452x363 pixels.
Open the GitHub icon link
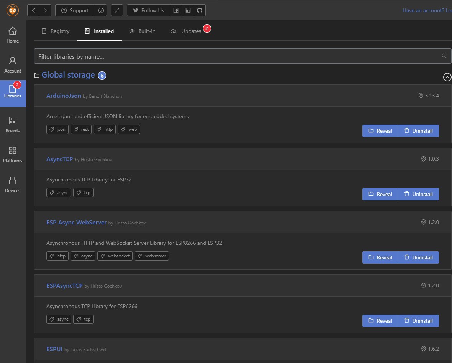[200, 10]
